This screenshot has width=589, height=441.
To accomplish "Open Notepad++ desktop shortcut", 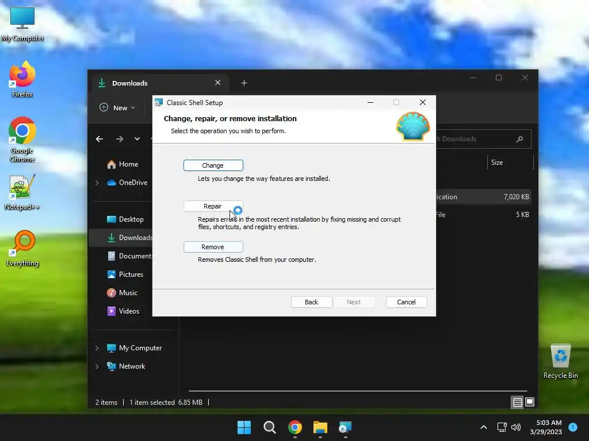I will [x=22, y=192].
